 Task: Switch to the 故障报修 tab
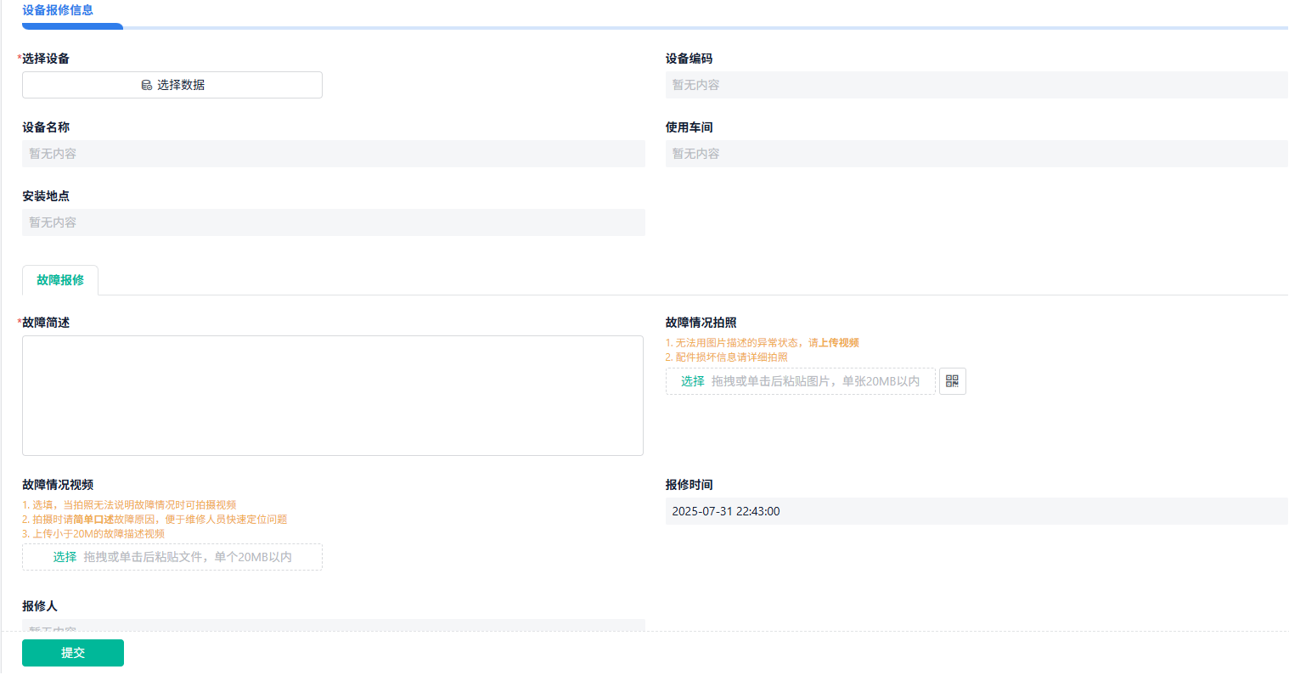[59, 279]
